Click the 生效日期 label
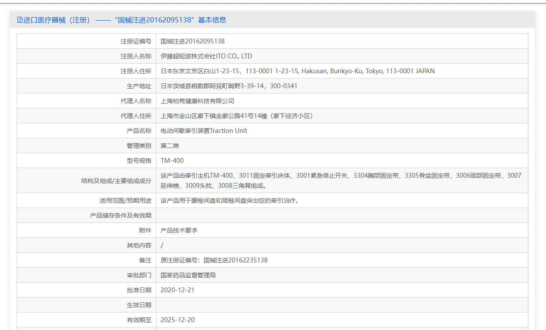 (139, 305)
